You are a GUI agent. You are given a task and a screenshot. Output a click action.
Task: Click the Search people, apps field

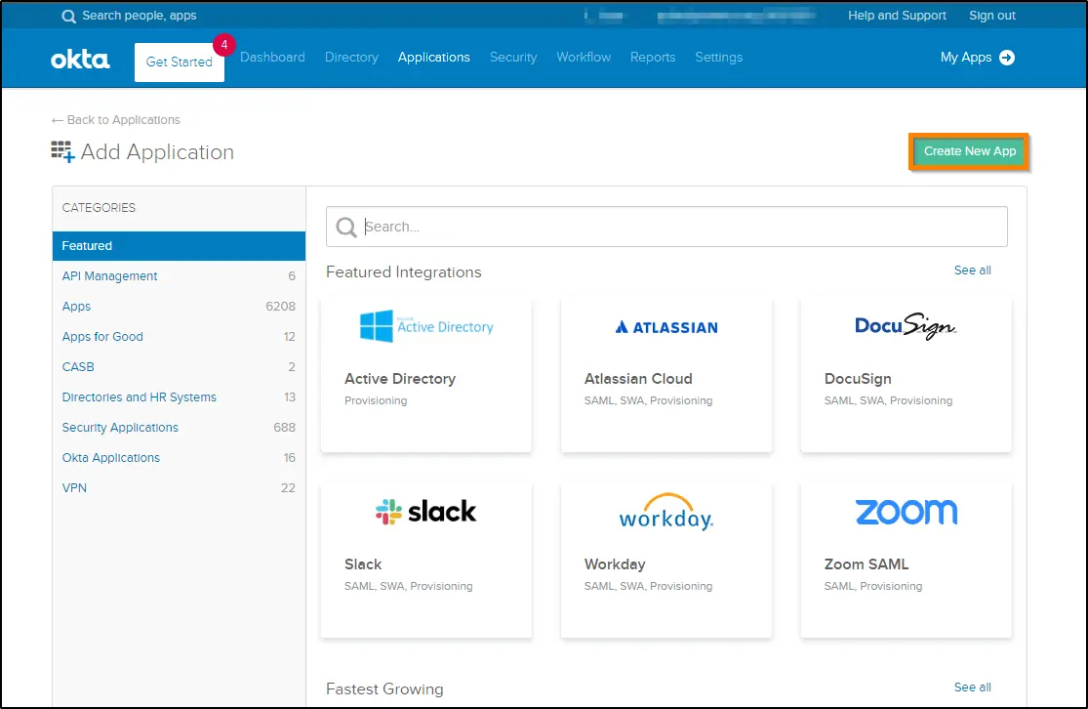tap(140, 16)
